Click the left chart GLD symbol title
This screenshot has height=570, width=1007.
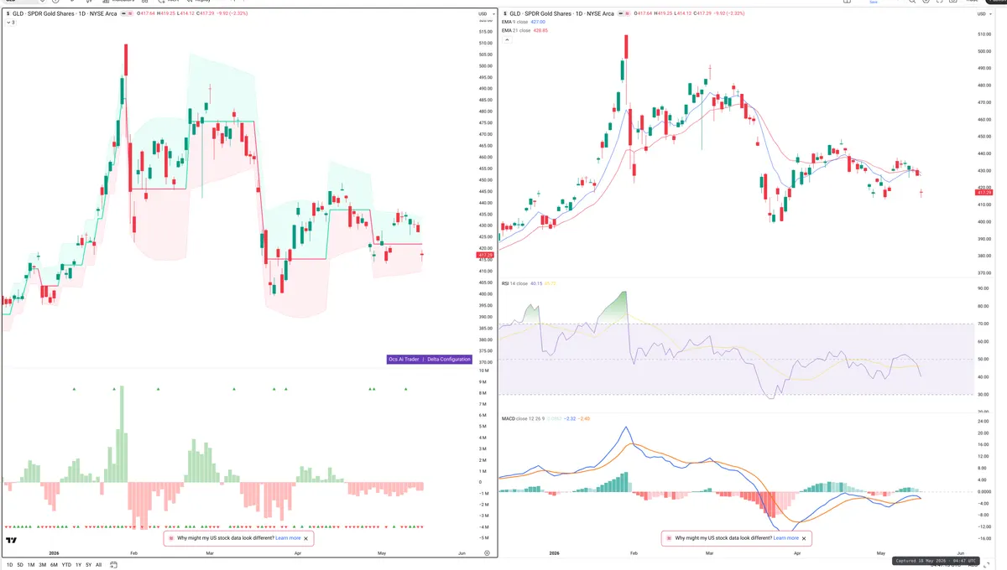pos(65,14)
